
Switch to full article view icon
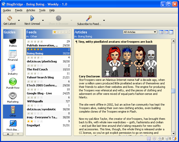pos(171,32)
